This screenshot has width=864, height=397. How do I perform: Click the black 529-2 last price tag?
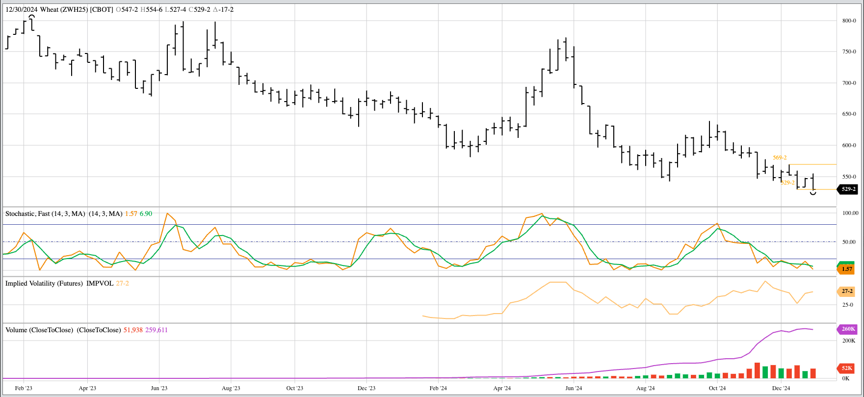(x=847, y=189)
